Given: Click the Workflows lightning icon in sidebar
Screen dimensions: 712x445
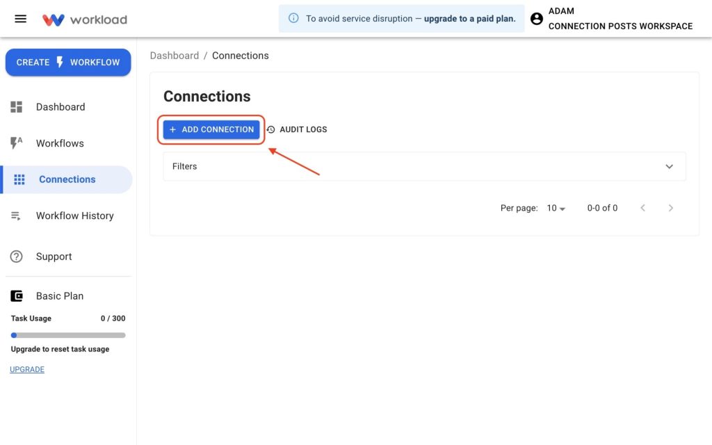Looking at the screenshot, I should coord(17,143).
